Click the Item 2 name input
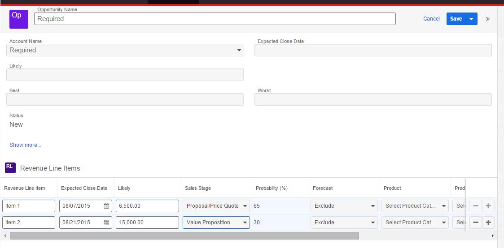The width and height of the screenshot is (504, 248). tap(29, 222)
